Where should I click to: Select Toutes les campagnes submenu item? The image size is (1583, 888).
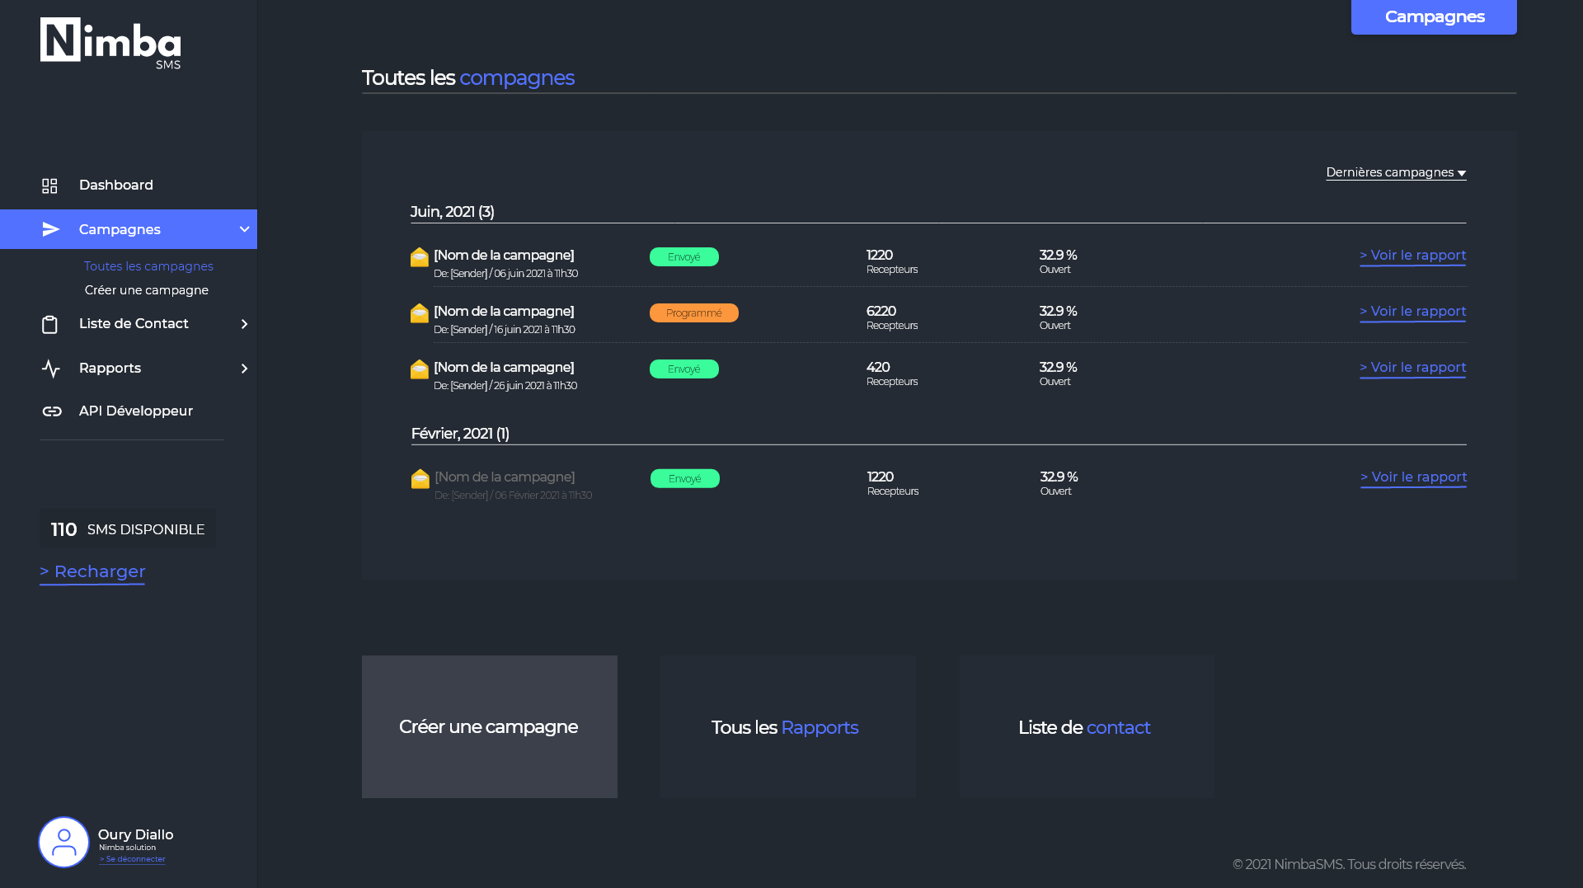(x=148, y=266)
